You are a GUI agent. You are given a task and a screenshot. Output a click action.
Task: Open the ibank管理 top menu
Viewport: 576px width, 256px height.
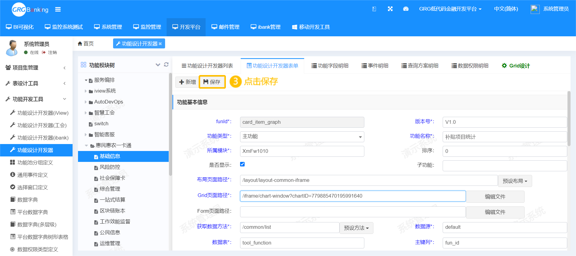point(265,27)
